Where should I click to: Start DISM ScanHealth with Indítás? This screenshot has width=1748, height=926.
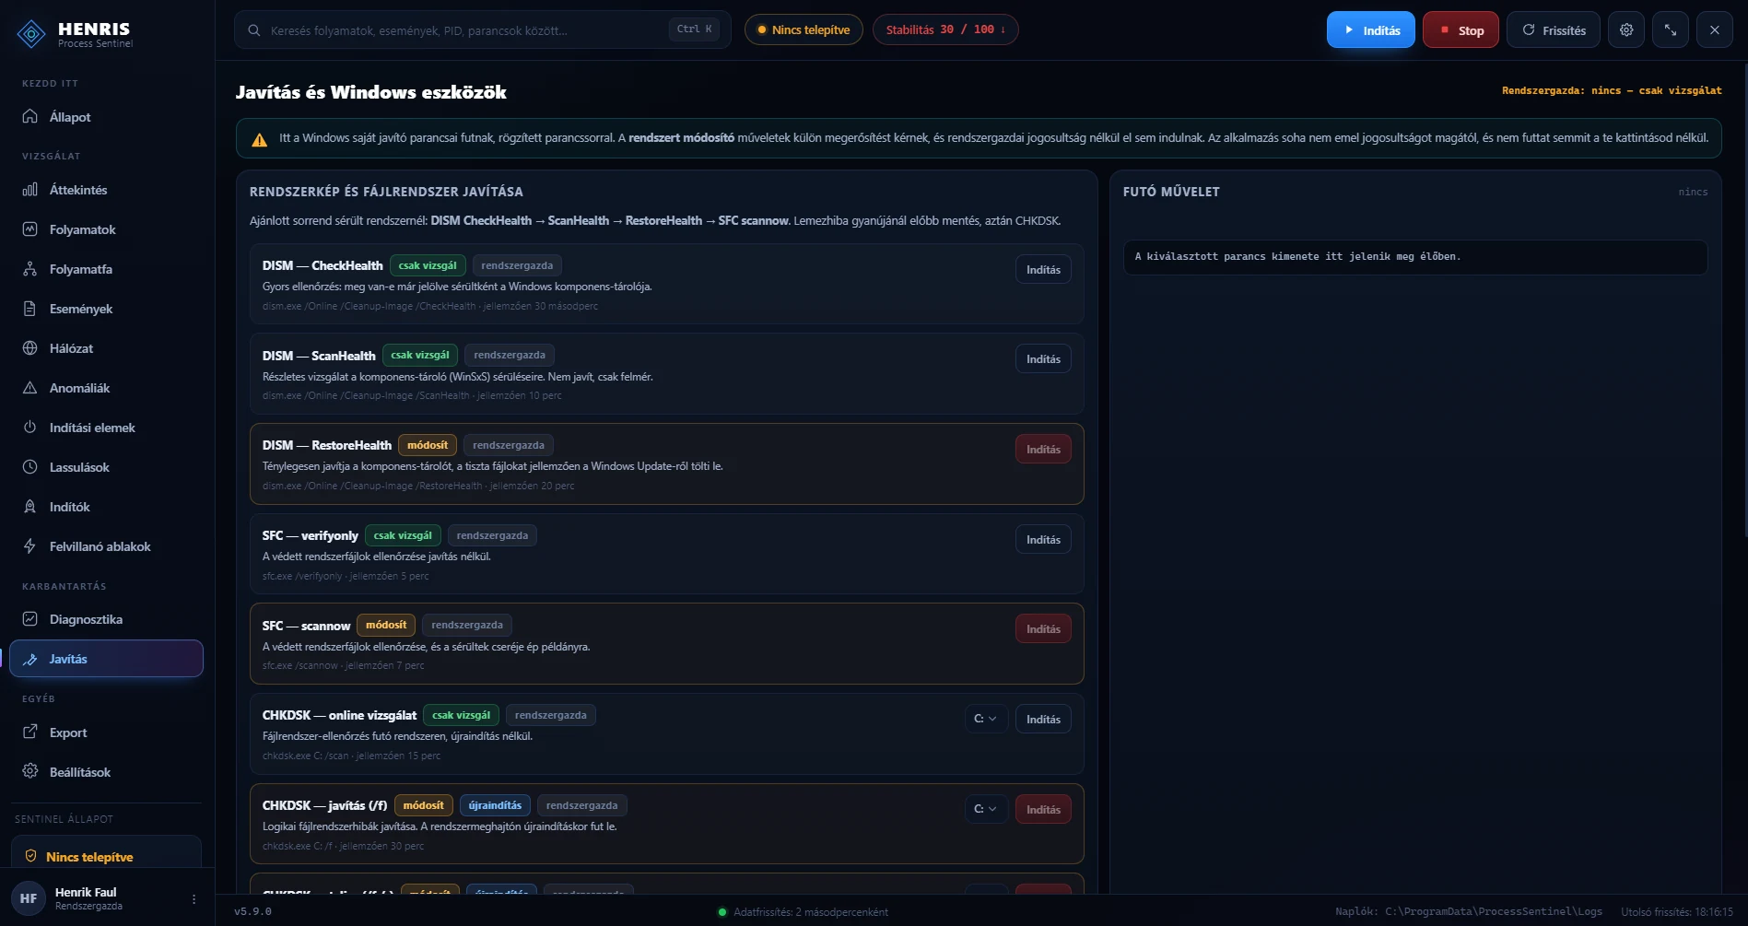point(1043,358)
